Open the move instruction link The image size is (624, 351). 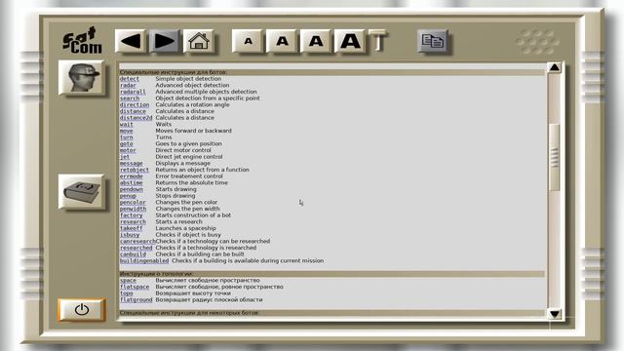coord(126,131)
